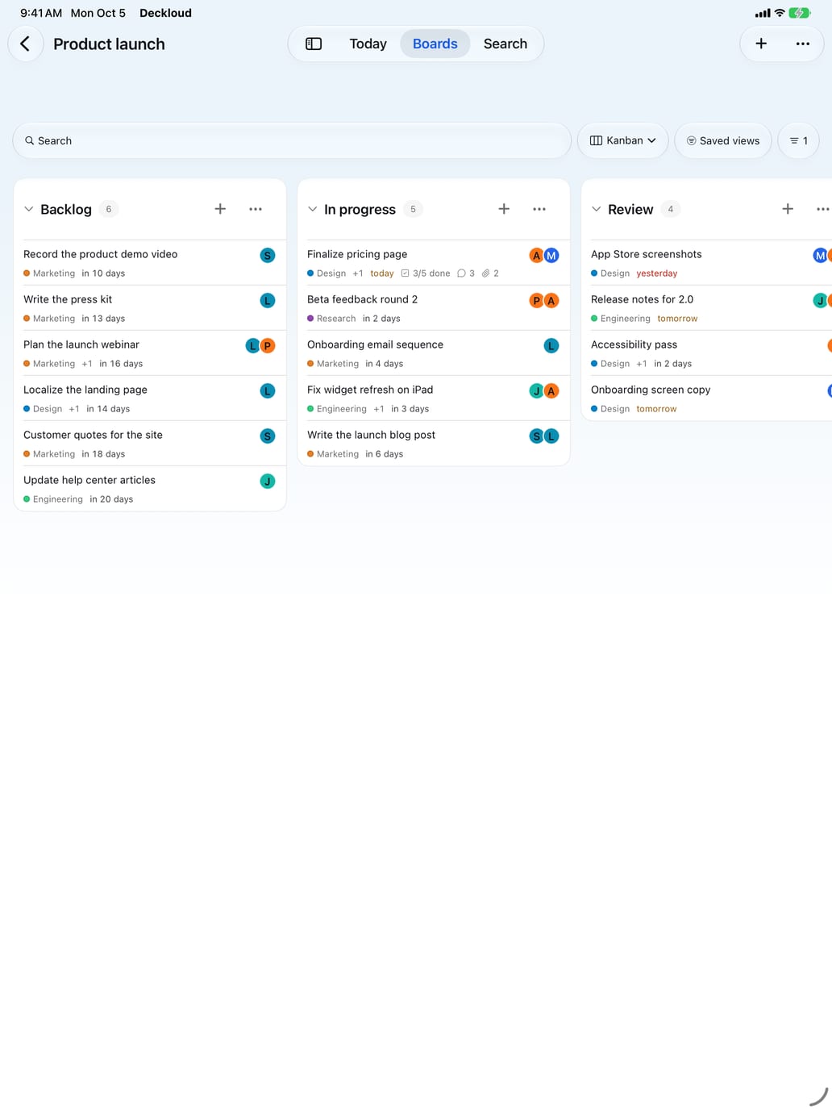Open Customer quotes for the site card

click(150, 444)
